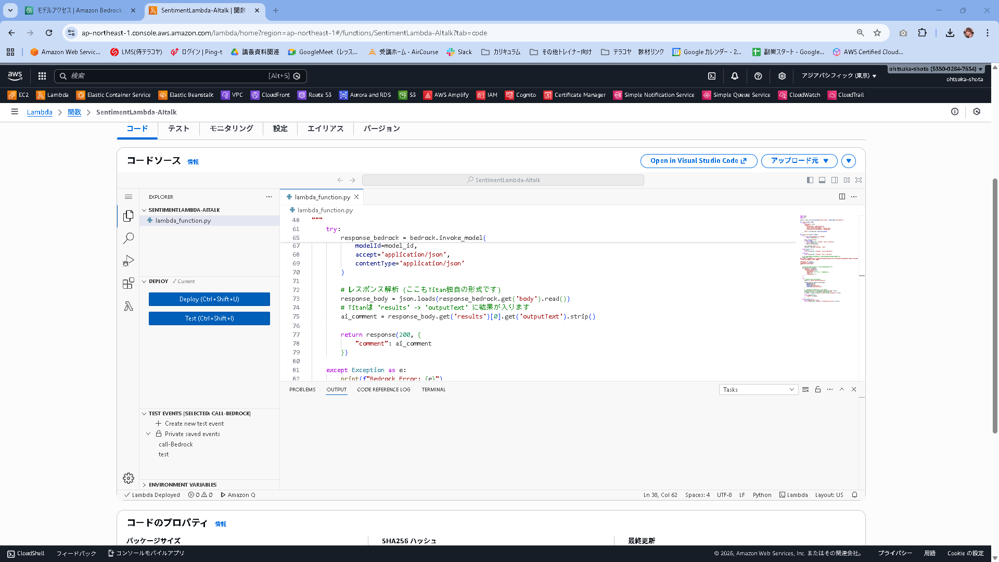Click the AWS Toolkit Lambda icon in sidebar
999x562 pixels.
coord(129,306)
